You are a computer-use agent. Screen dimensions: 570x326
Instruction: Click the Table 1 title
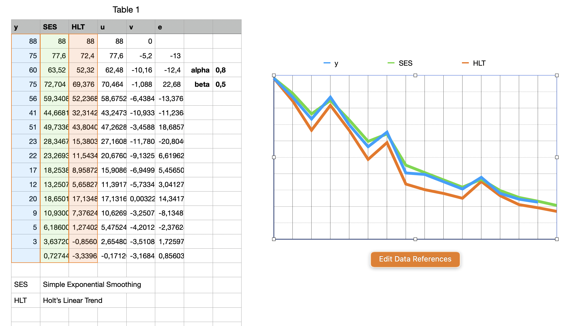tap(125, 9)
